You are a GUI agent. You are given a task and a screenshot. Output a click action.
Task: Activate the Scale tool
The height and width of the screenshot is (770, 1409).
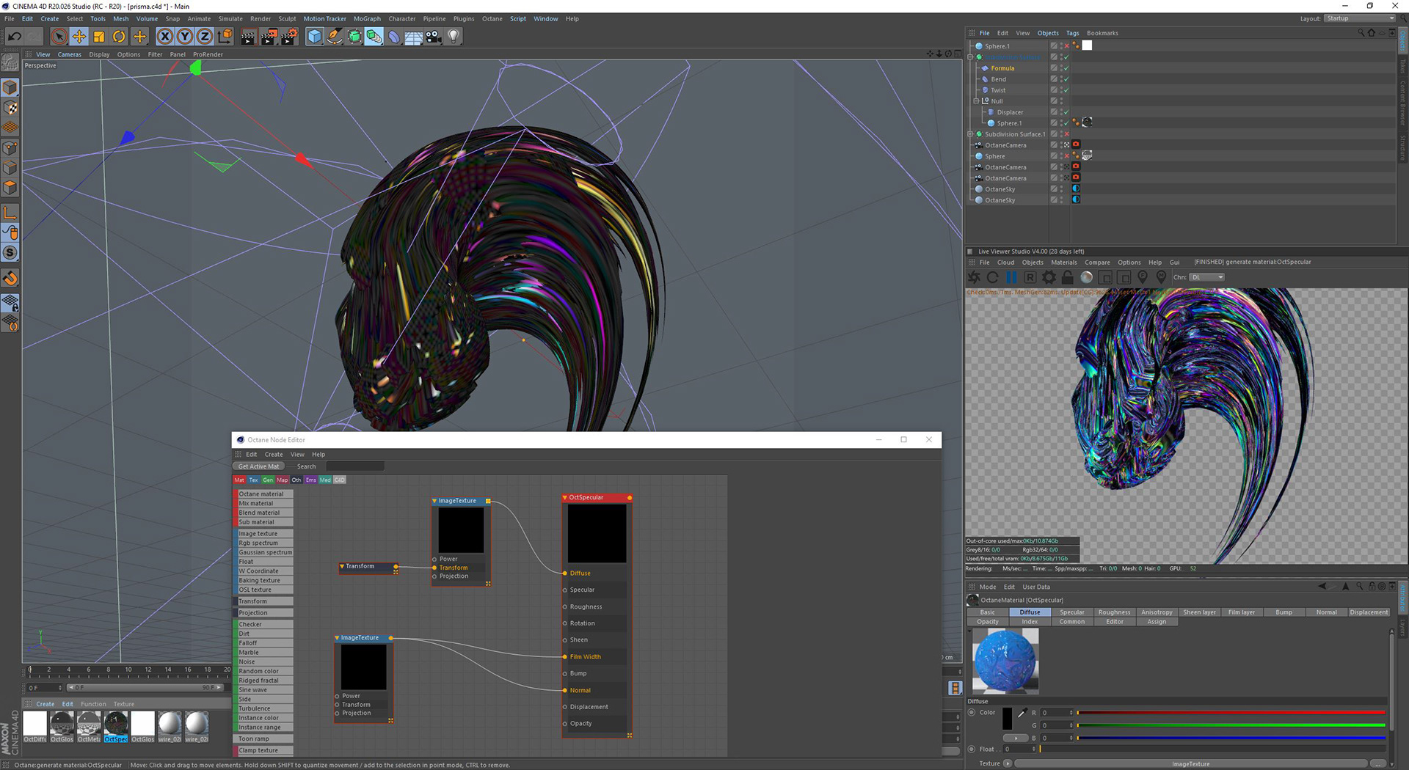tap(99, 36)
